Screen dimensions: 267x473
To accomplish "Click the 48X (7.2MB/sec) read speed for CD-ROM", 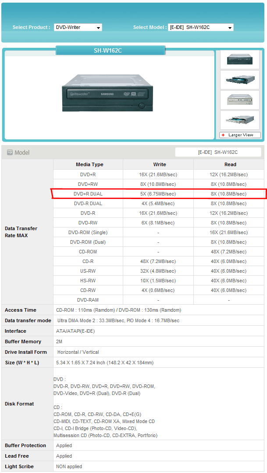I will pos(229,252).
